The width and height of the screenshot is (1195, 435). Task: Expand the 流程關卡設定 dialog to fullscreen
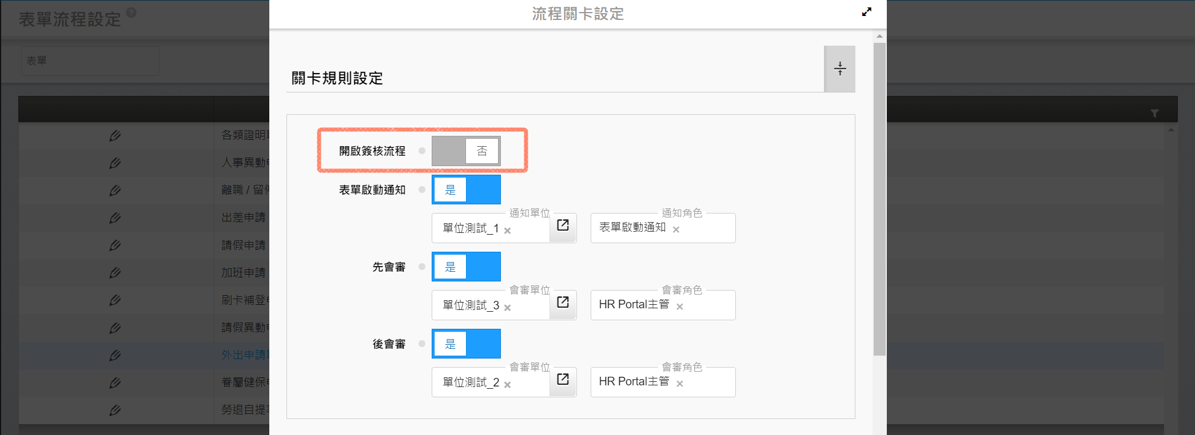[867, 12]
